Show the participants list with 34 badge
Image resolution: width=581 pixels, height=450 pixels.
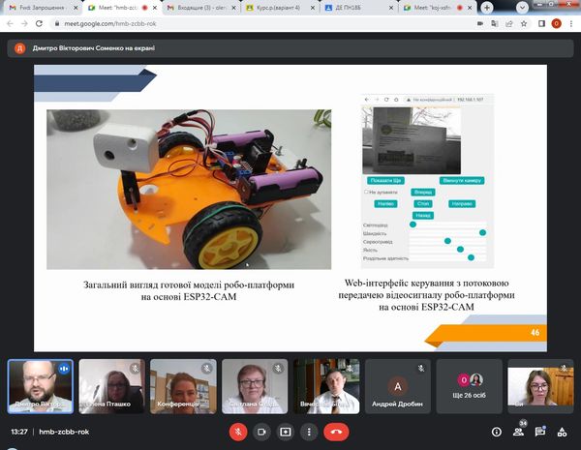tap(519, 432)
